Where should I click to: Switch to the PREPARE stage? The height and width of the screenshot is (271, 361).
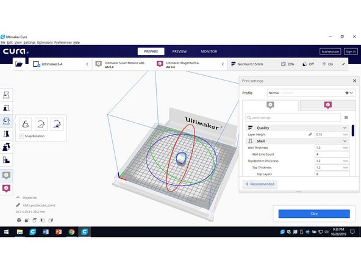151,51
